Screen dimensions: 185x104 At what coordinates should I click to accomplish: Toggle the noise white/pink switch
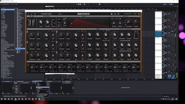[x=106, y=31]
